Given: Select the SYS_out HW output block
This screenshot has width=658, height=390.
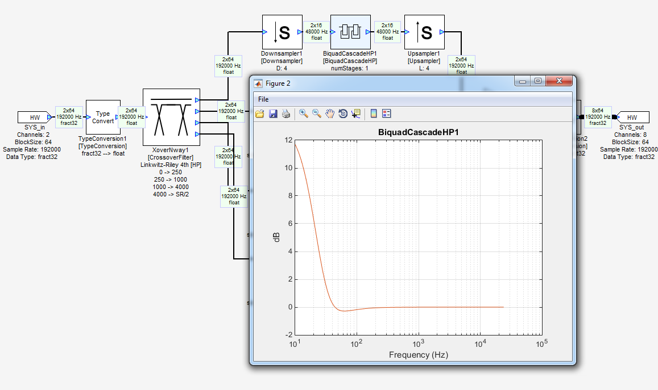Looking at the screenshot, I should coord(632,118).
